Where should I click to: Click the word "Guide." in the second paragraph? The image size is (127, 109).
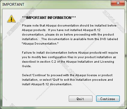27,66
